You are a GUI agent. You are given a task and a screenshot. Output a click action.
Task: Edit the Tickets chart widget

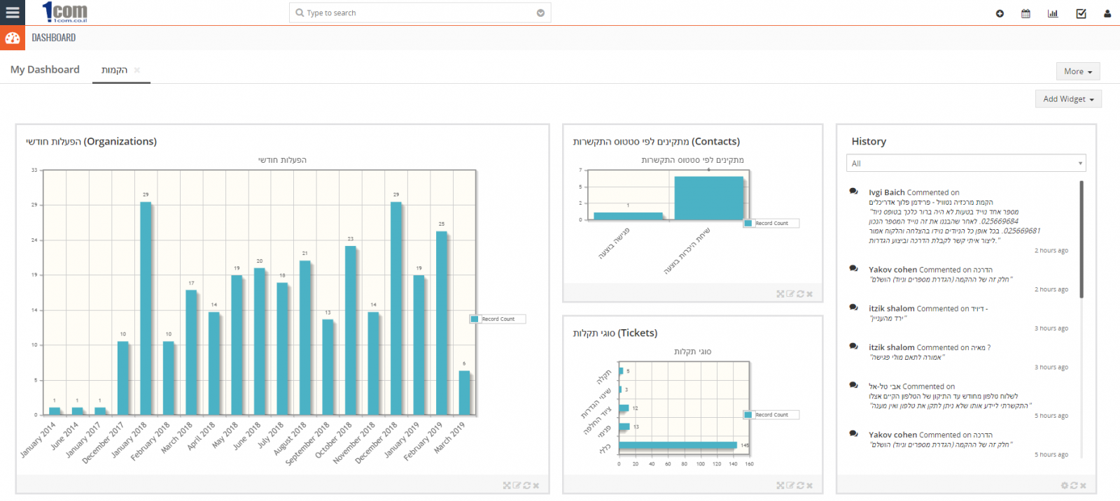coord(790,486)
